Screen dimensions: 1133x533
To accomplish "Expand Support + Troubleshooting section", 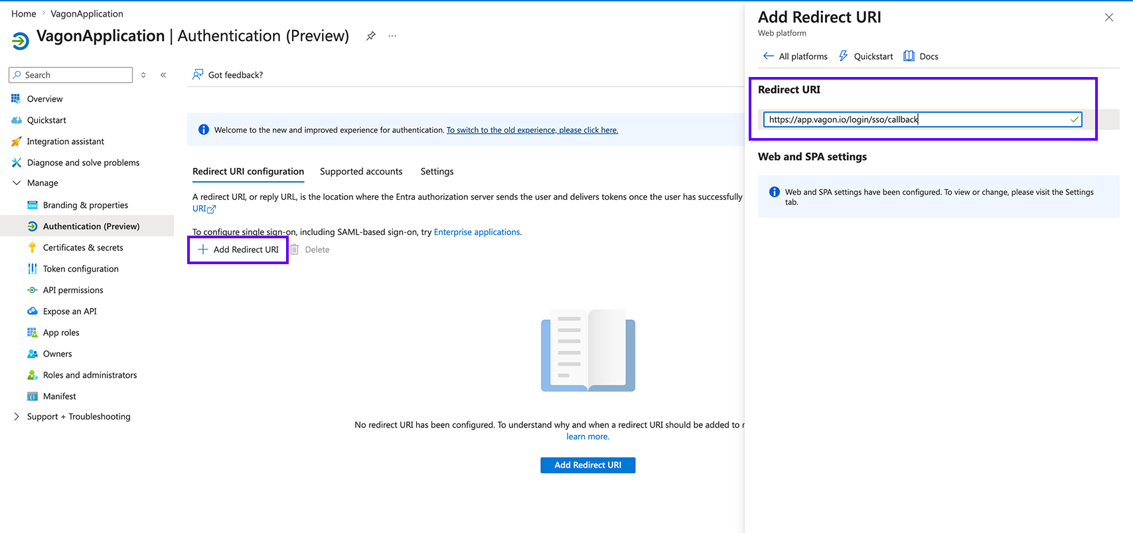I will (x=17, y=417).
